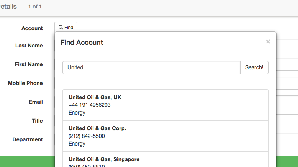The width and height of the screenshot is (298, 167).
Task: Click Energy under United Oil & Gas, UK
Action: 77,113
